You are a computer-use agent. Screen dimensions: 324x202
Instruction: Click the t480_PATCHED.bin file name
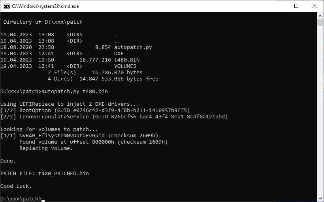[x=64, y=174]
